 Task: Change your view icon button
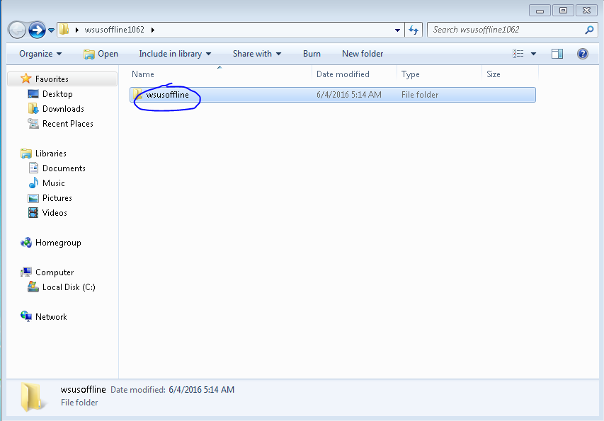click(518, 54)
